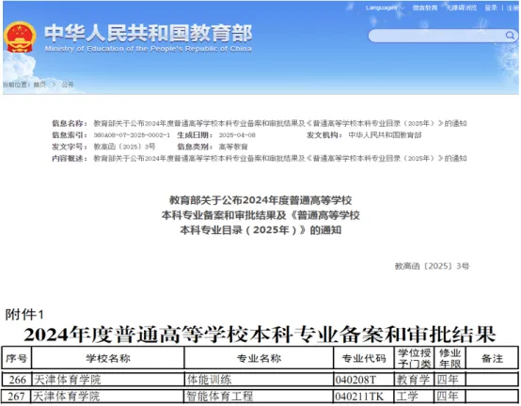Viewport: 521px width, 406px height.
Task: Click the search input field
Action: tap(443, 36)
